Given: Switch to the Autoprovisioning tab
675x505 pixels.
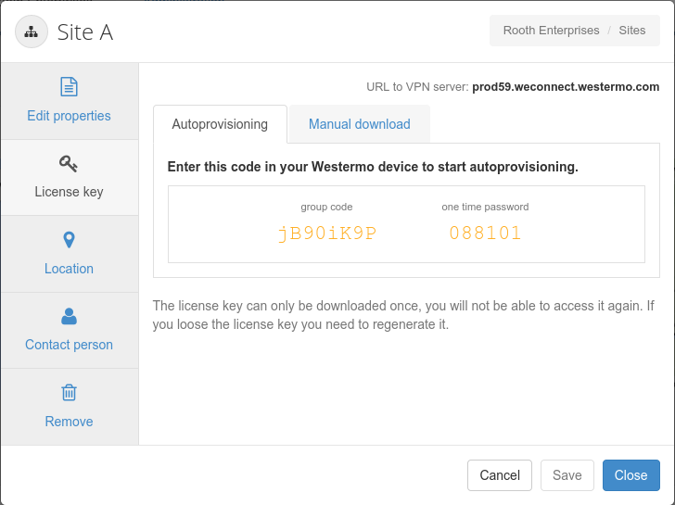Looking at the screenshot, I should (x=220, y=124).
